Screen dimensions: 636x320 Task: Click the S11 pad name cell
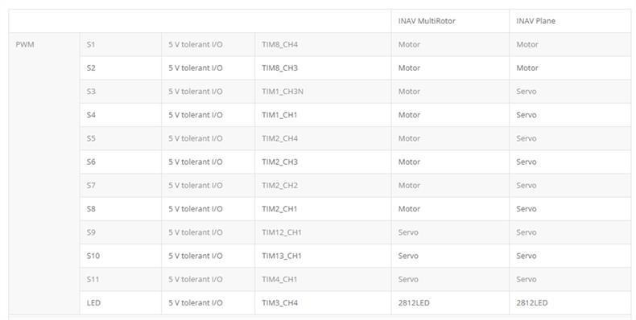click(x=121, y=280)
